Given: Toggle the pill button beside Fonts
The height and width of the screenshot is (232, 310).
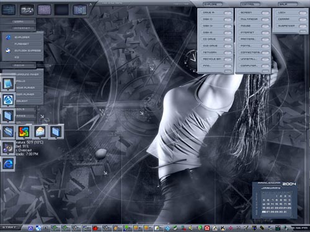Looking at the screenshot, I should pos(265,46).
